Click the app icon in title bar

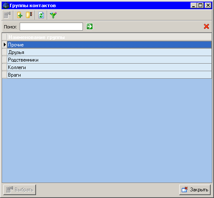pyautogui.click(x=6, y=5)
